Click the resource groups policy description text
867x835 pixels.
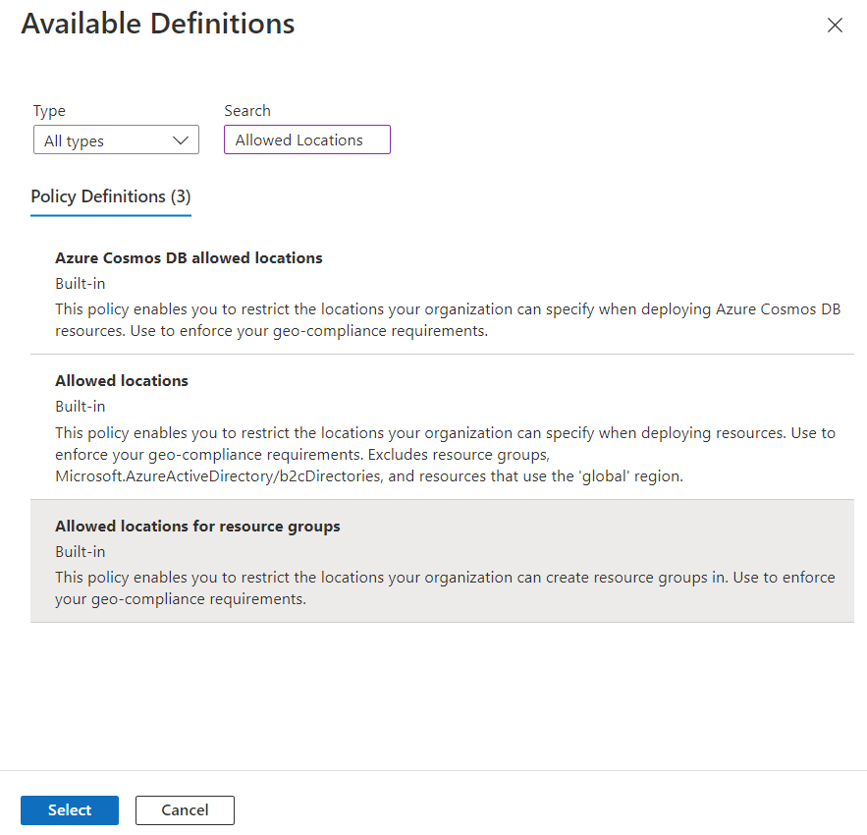tap(445, 587)
